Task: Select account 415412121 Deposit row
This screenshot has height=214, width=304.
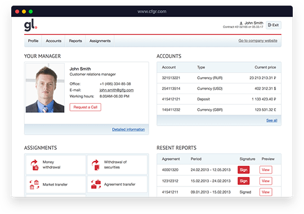Action: coord(219,99)
